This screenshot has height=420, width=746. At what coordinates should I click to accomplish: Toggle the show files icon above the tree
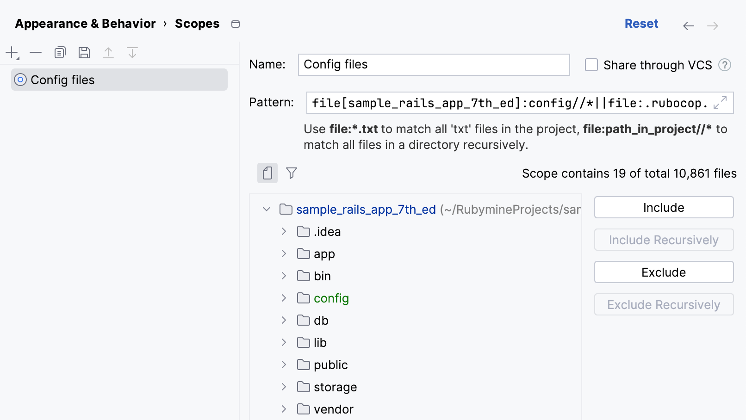pos(267,173)
